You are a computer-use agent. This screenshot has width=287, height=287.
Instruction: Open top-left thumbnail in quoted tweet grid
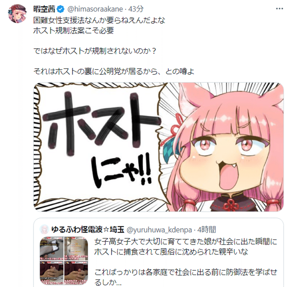pyautogui.click(x=52, y=249)
